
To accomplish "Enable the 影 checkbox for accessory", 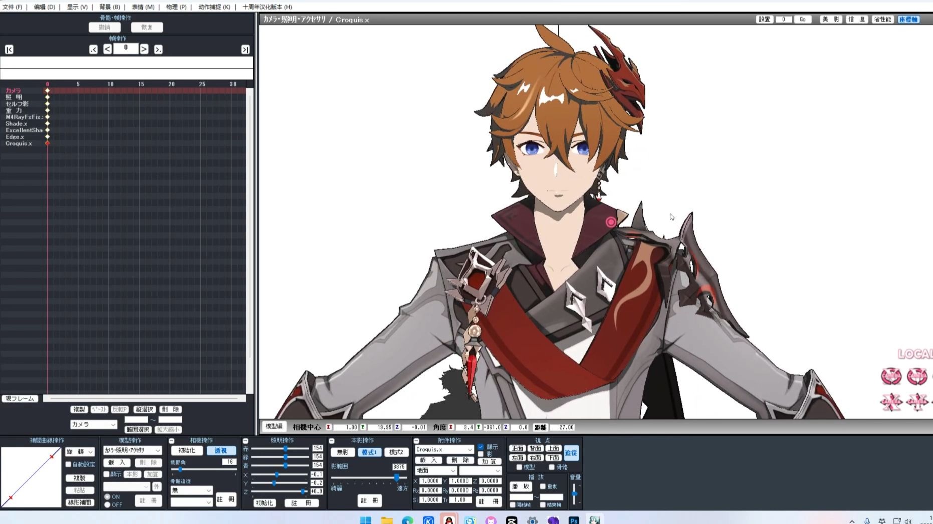I will pyautogui.click(x=481, y=454).
